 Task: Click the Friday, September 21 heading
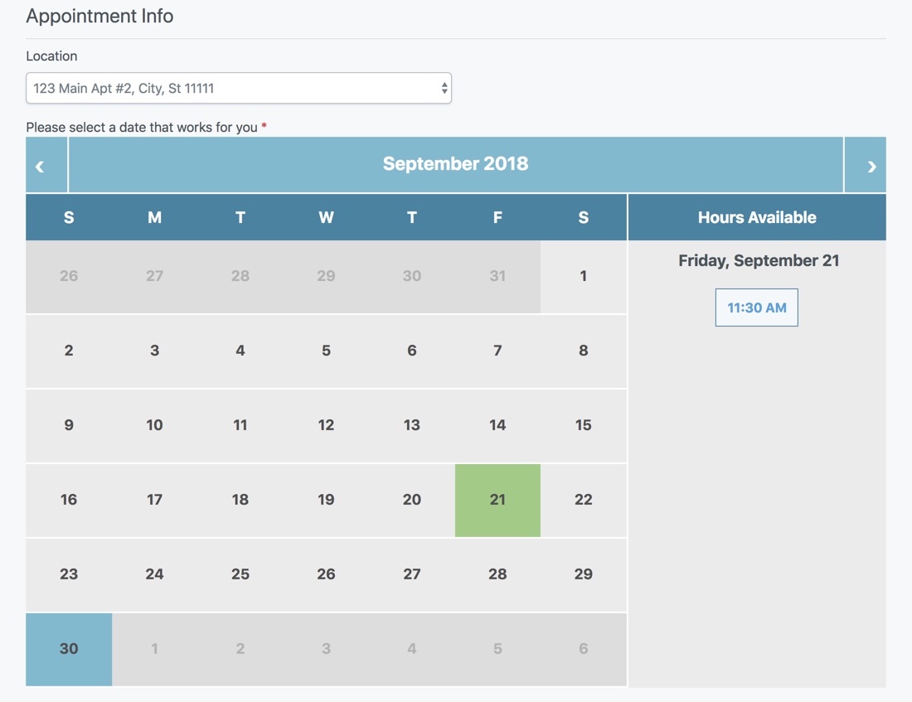click(x=756, y=259)
